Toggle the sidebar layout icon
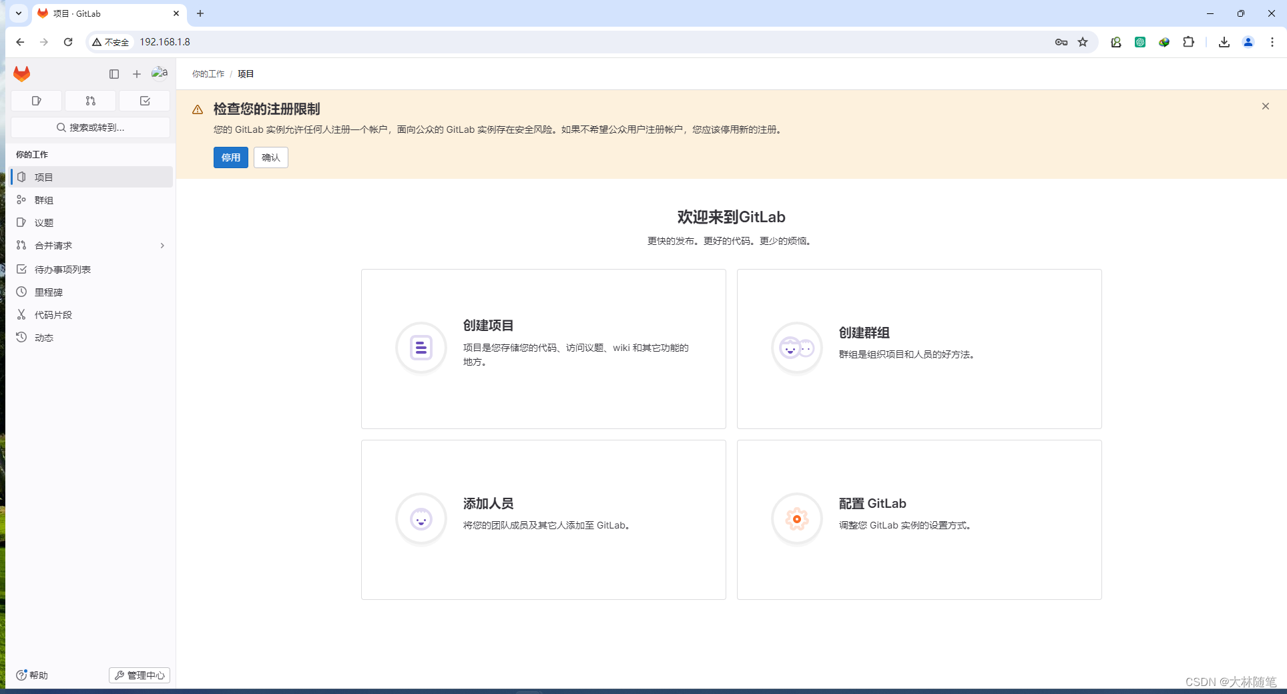 pos(114,74)
